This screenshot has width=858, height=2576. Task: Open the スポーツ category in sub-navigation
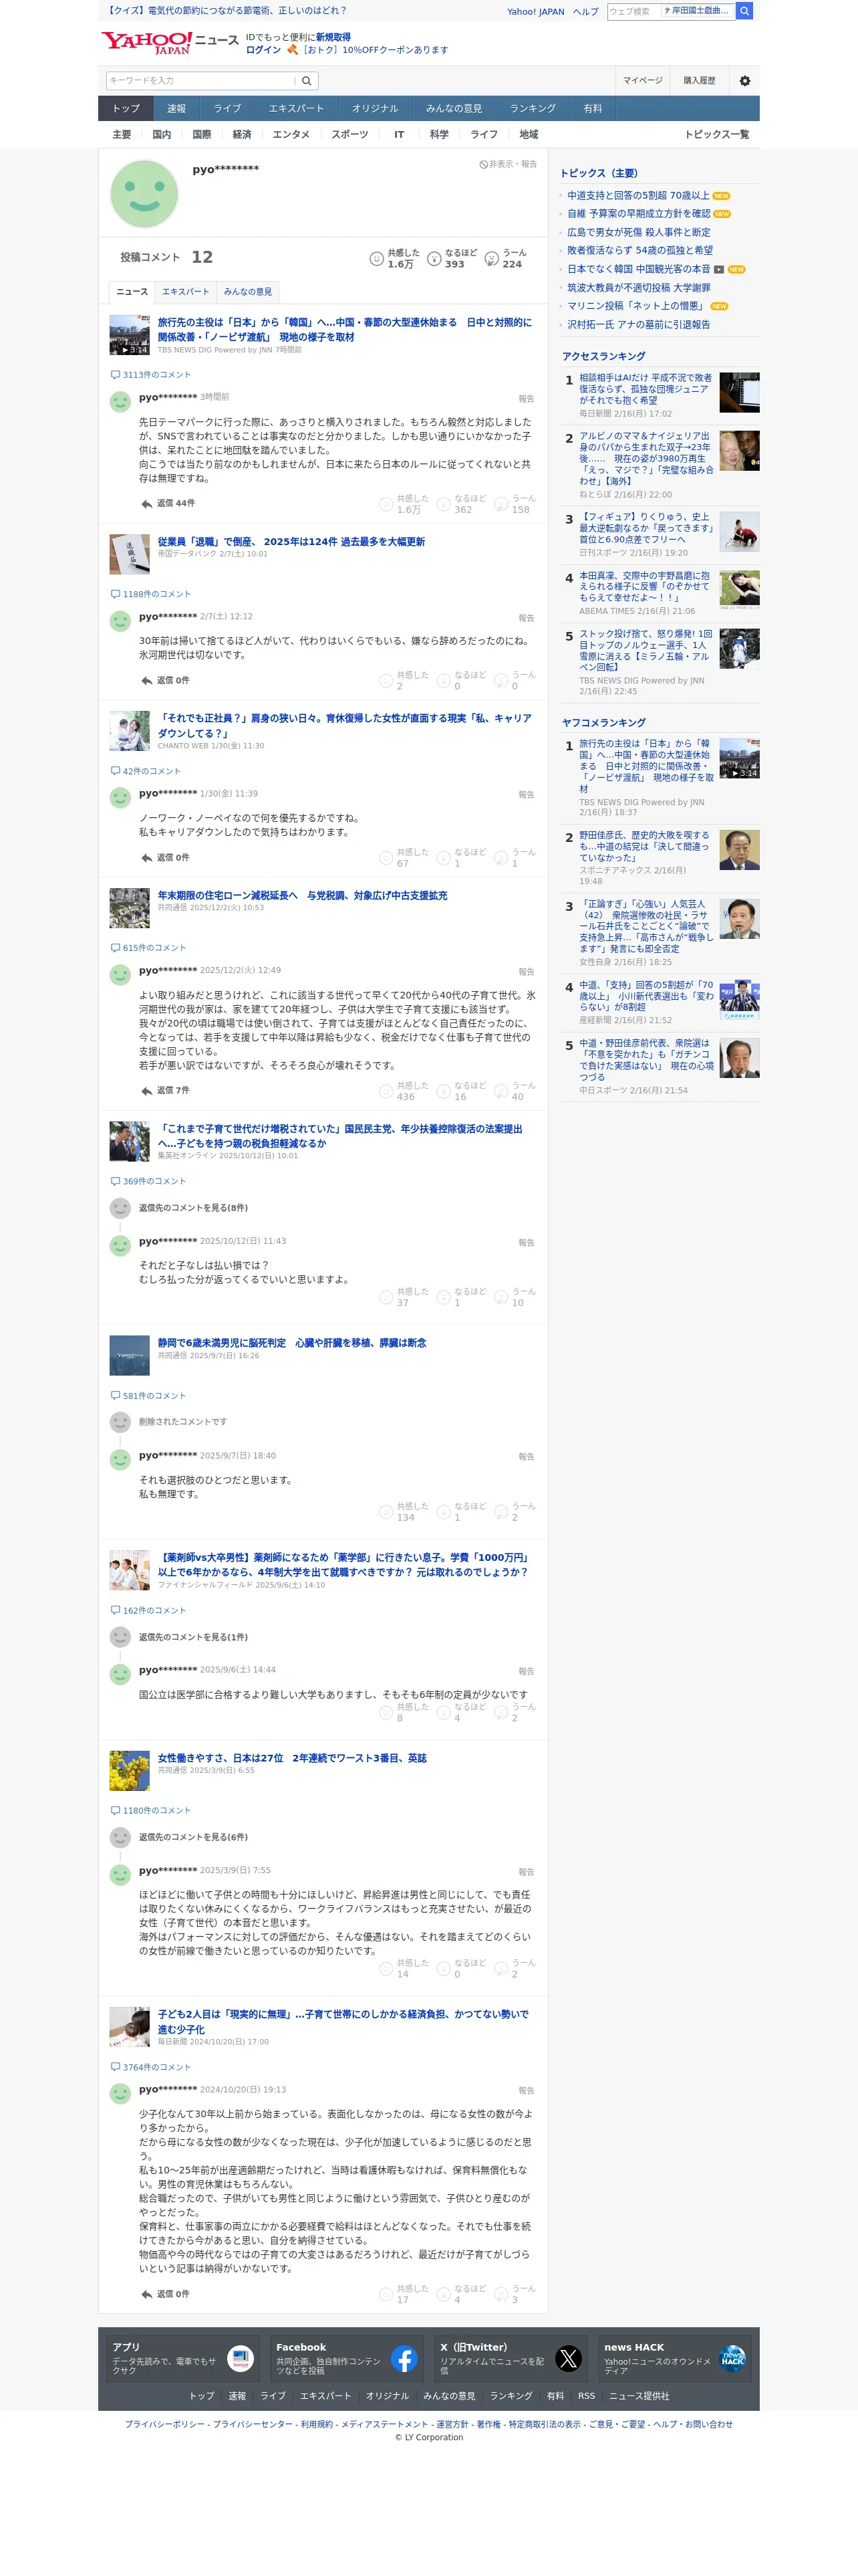349,135
